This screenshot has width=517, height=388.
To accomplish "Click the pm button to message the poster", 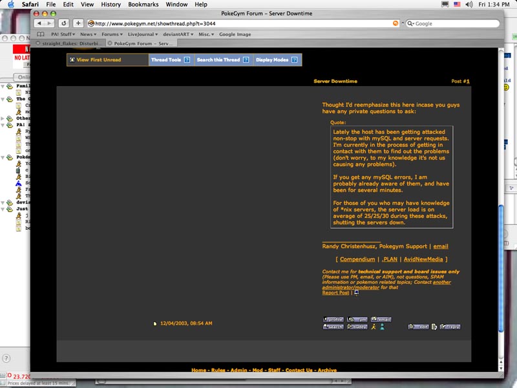I will tap(357, 319).
